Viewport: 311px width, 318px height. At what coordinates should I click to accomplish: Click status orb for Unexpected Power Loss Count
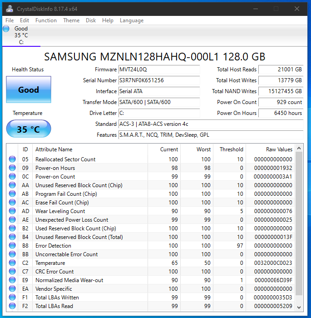point(12,219)
